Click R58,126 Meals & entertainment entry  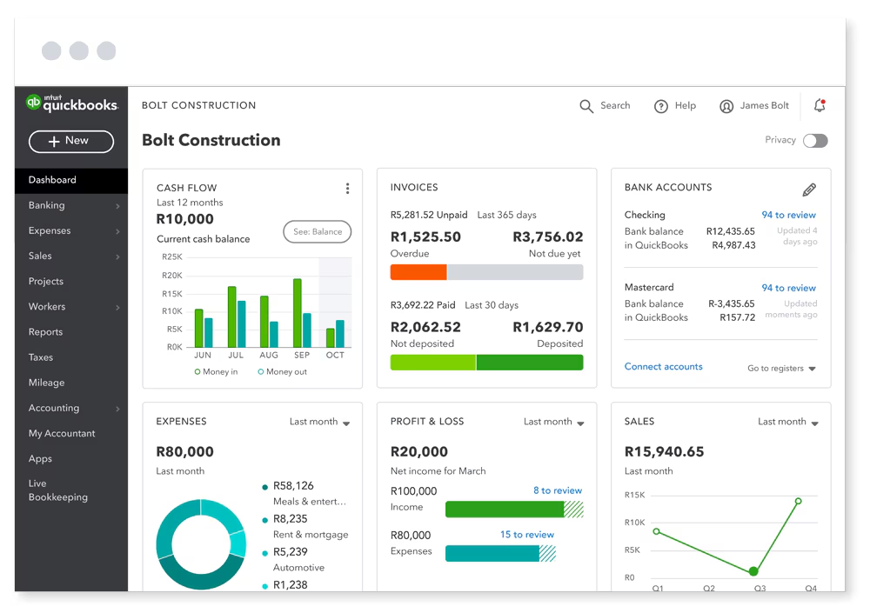coord(304,493)
